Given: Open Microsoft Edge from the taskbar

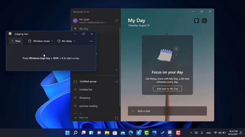Looking at the screenshot, I should click(x=131, y=133).
